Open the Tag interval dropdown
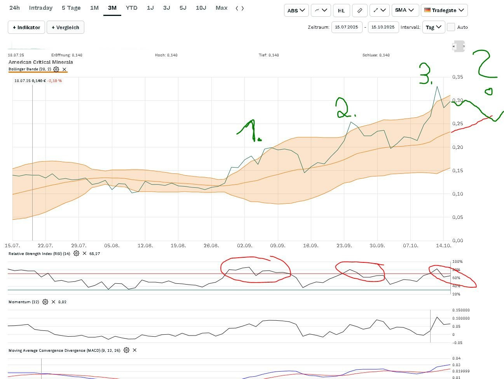This screenshot has height=379, width=504. click(433, 27)
